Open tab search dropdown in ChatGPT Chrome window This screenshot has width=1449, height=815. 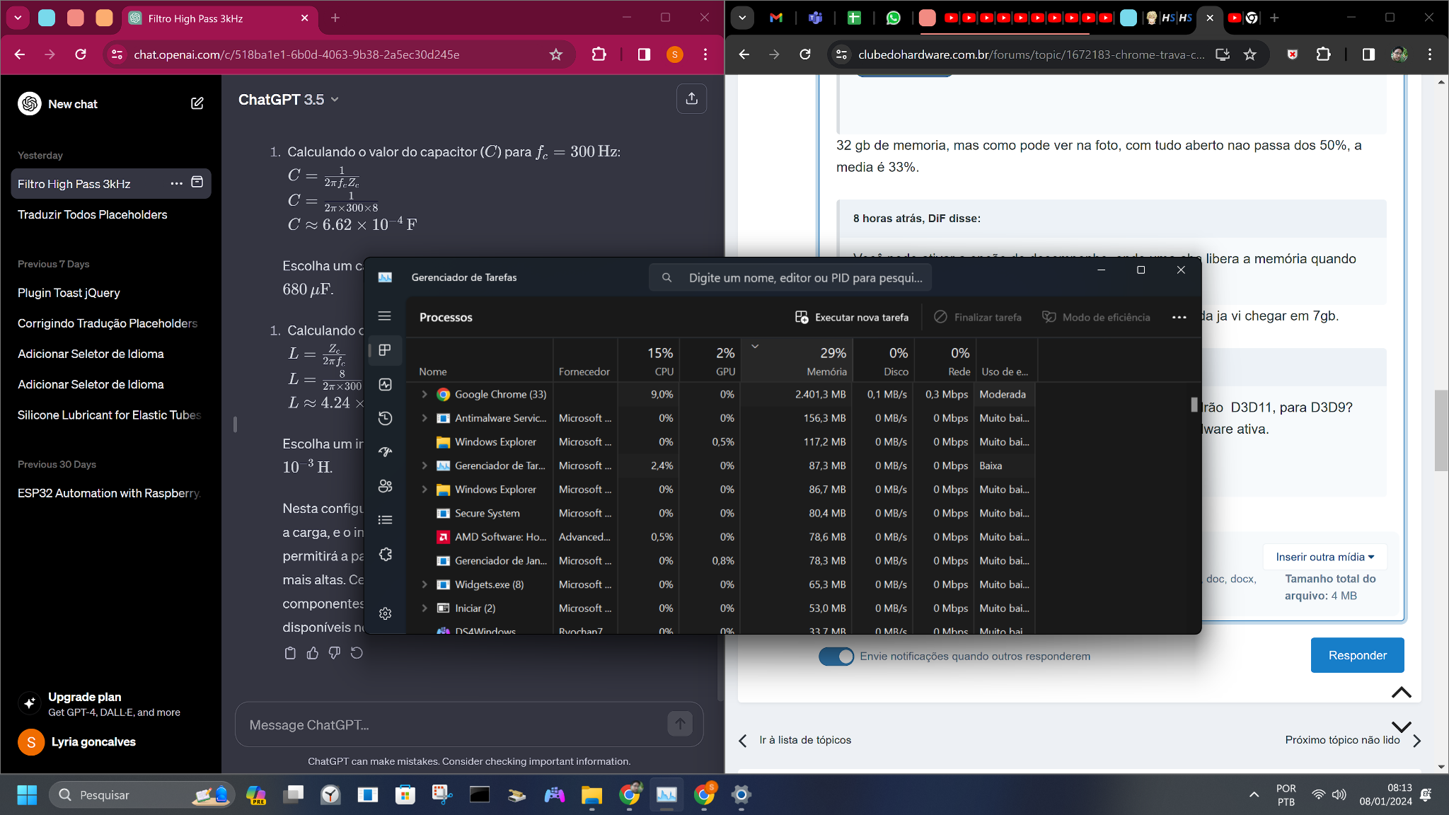pyautogui.click(x=18, y=18)
